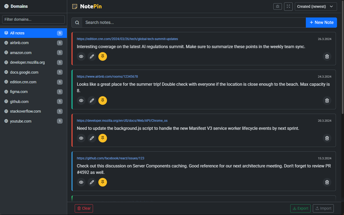Viewport: 344px width, 215px height.
Task: Open the debug bug icon panel
Action: tap(277, 6)
